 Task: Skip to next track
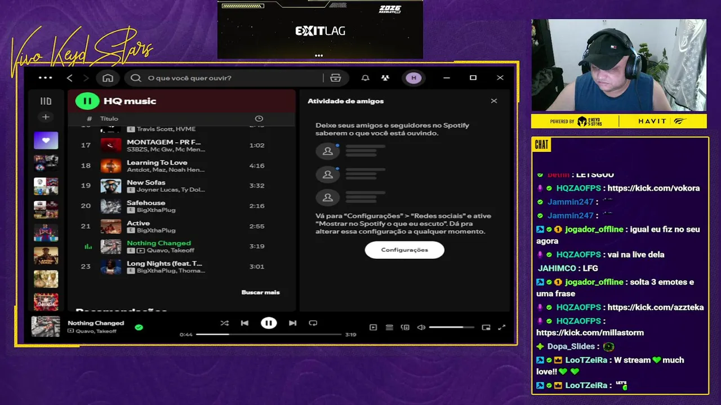[292, 323]
